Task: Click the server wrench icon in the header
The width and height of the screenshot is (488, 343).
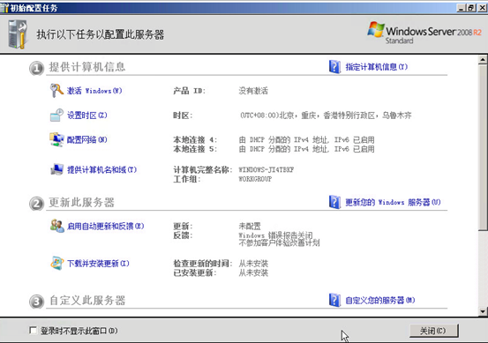Action: (18, 34)
